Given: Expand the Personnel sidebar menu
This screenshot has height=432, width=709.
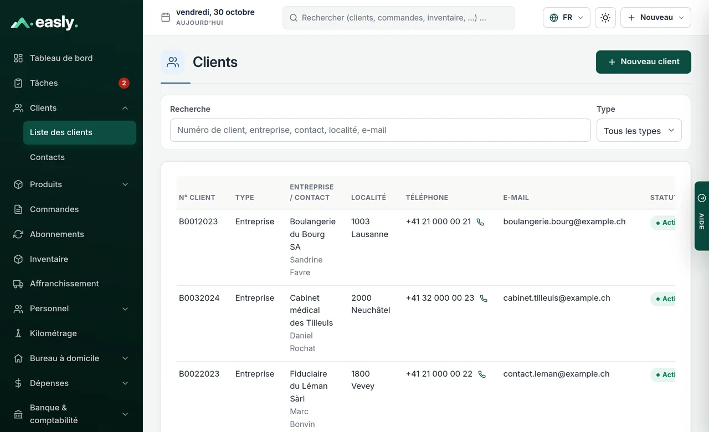Looking at the screenshot, I should (125, 308).
